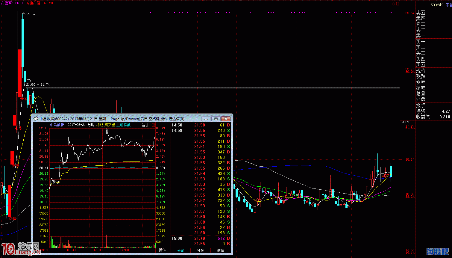Click the 换手 label in quote panel
Viewport: 452px width, 258px height.
click(x=421, y=105)
